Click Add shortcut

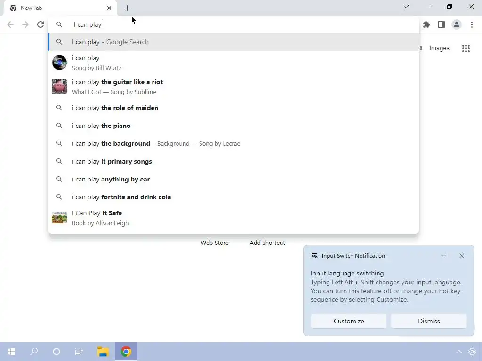coord(267,243)
